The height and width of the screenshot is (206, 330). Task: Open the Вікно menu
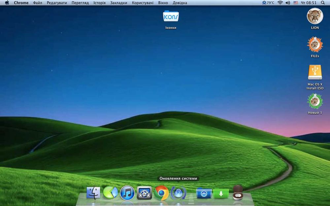[163, 3]
